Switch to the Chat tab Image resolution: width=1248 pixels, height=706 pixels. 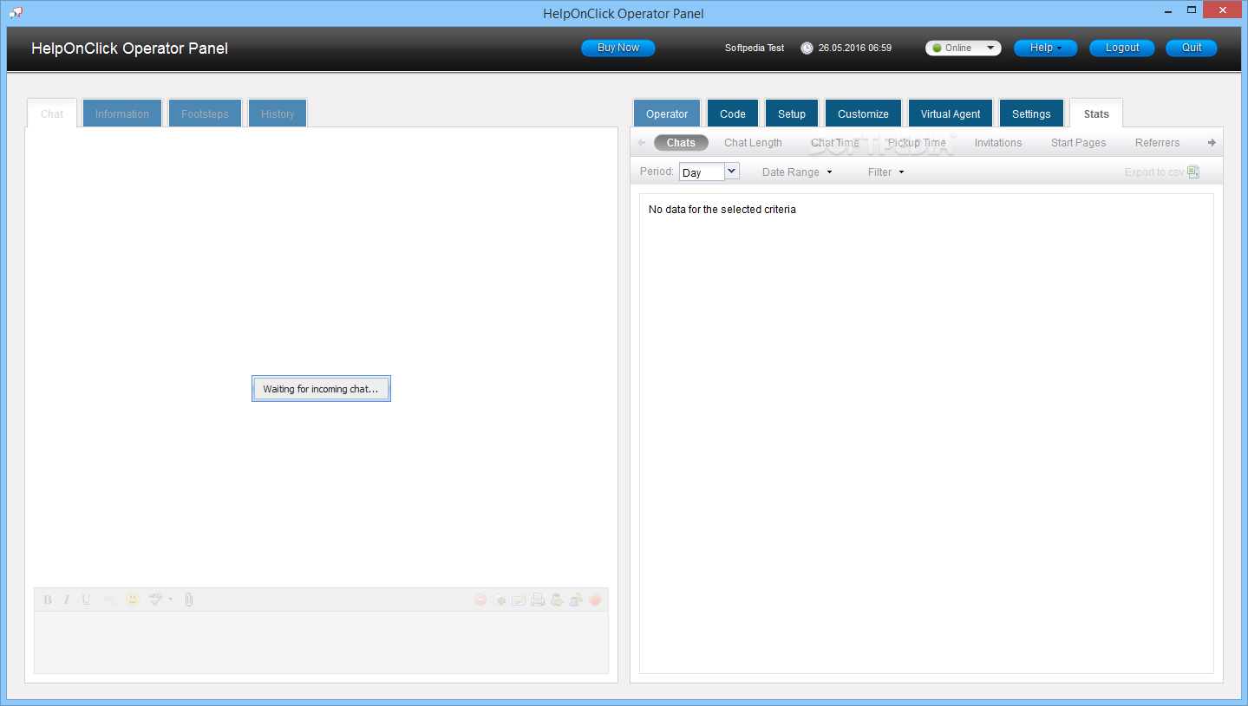click(52, 113)
